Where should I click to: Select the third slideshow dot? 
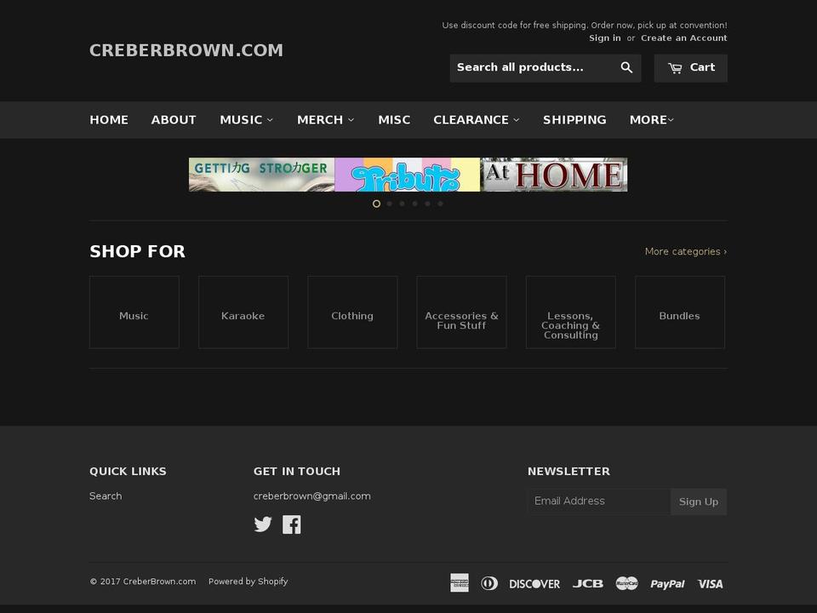403,203
